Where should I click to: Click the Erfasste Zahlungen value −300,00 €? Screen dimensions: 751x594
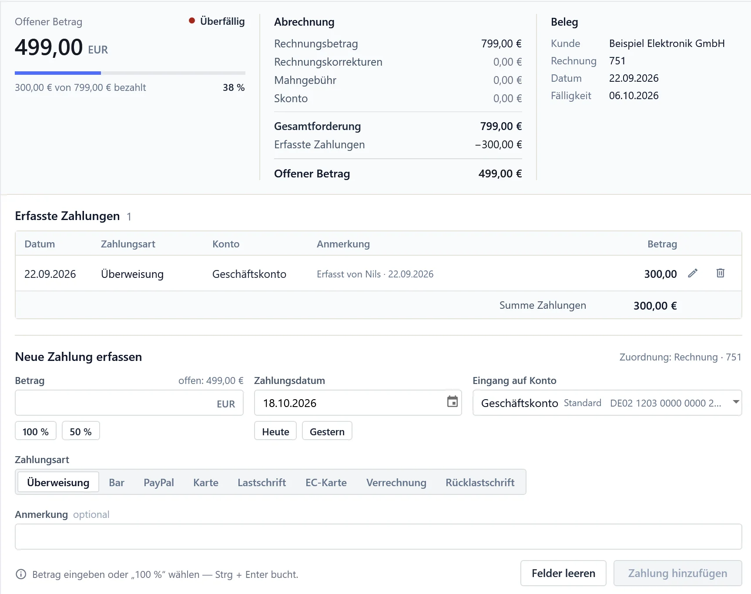[499, 144]
